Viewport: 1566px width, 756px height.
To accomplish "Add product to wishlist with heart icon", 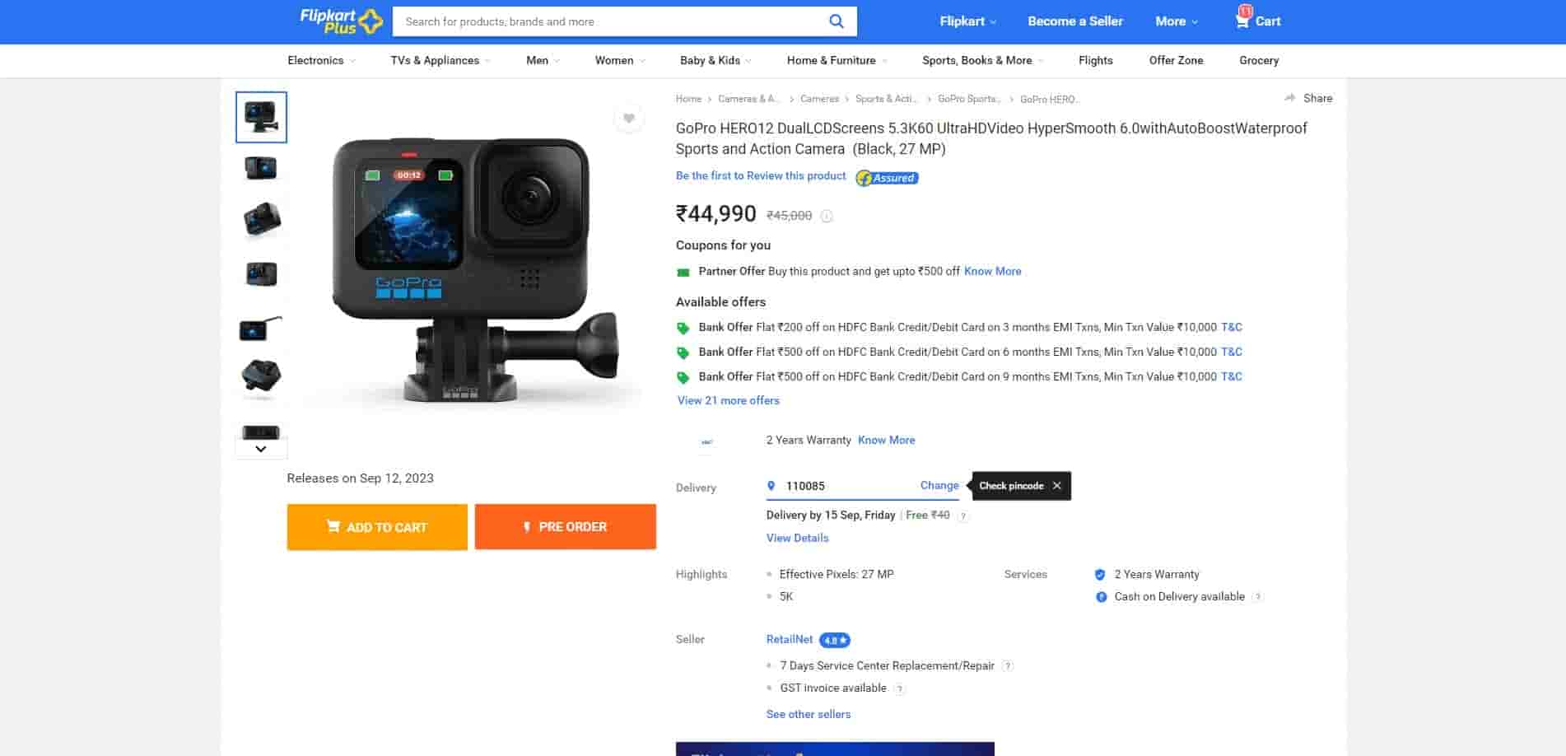I will click(628, 119).
